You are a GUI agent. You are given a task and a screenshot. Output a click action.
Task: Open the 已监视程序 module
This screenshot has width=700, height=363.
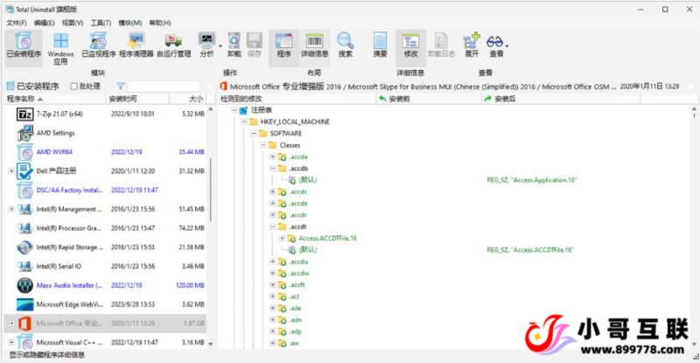99,45
